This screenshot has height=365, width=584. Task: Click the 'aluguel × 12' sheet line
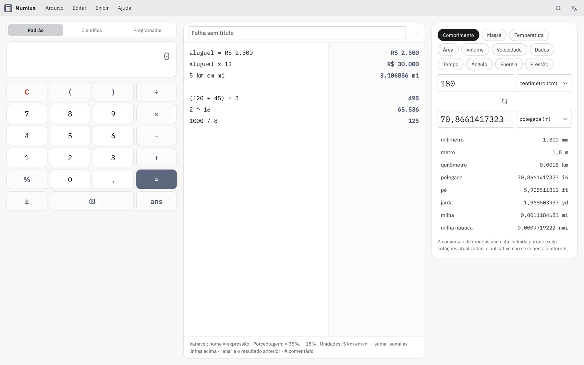(211, 64)
